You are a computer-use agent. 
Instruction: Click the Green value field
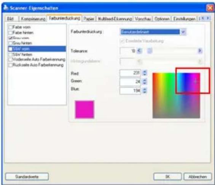tap(130, 82)
